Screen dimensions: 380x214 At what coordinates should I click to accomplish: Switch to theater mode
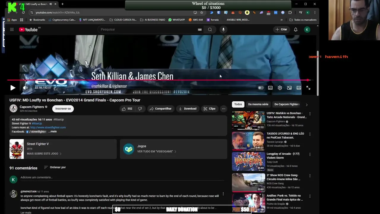pos(299,88)
